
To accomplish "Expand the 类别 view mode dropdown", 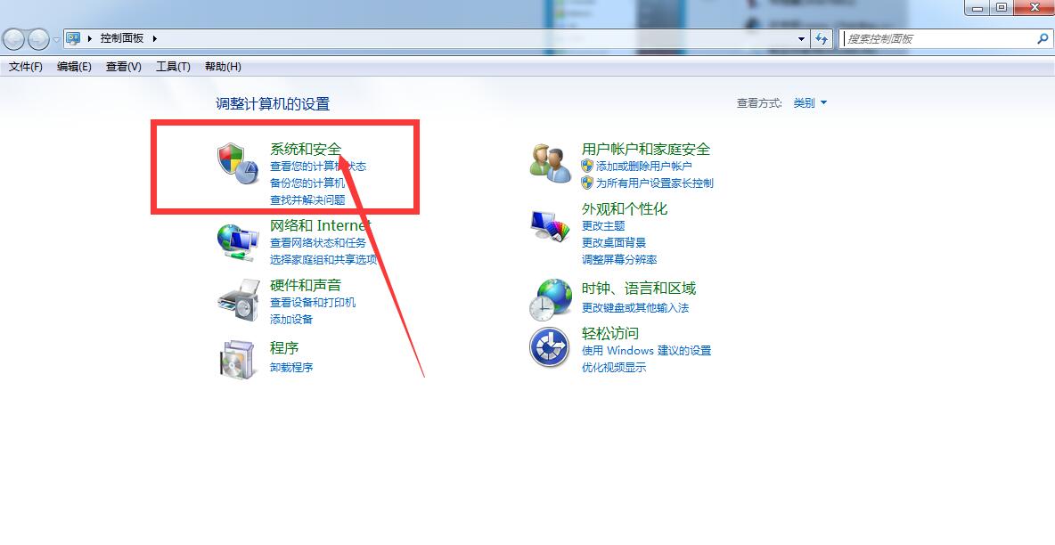I will pyautogui.click(x=810, y=103).
